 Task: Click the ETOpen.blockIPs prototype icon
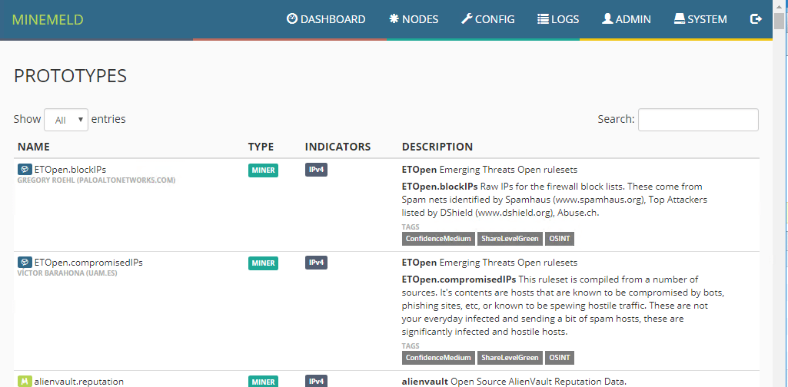[x=25, y=169]
